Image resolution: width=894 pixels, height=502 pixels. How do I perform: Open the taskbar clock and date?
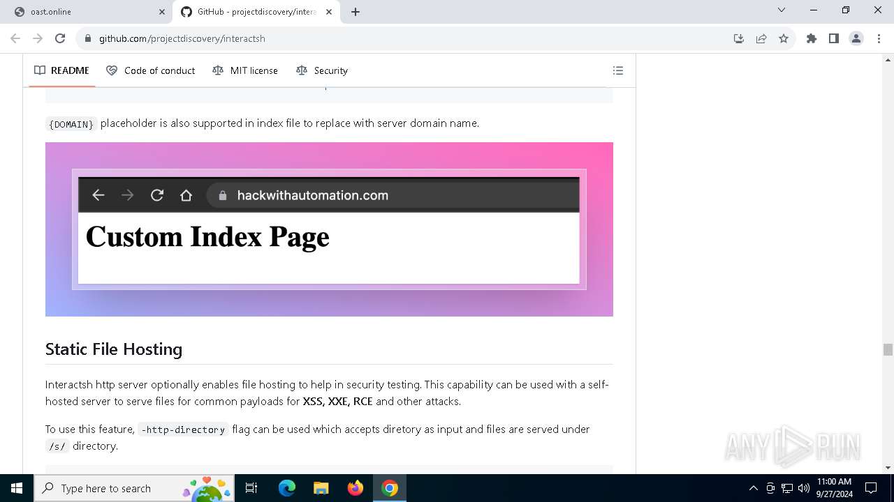coord(834,488)
